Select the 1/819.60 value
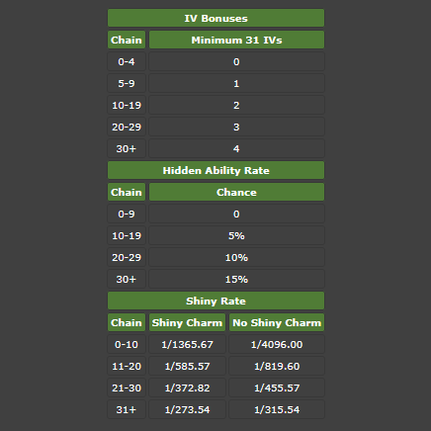 tap(277, 366)
